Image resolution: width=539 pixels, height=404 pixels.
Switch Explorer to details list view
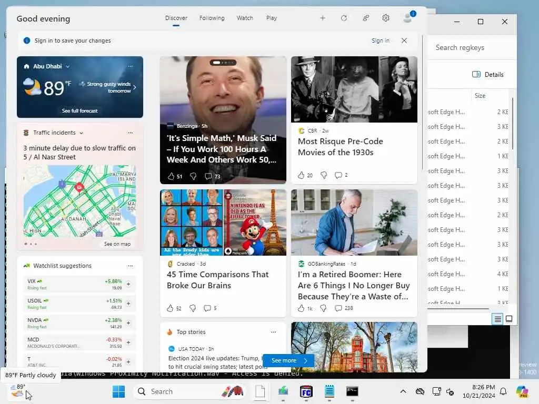[497, 319]
